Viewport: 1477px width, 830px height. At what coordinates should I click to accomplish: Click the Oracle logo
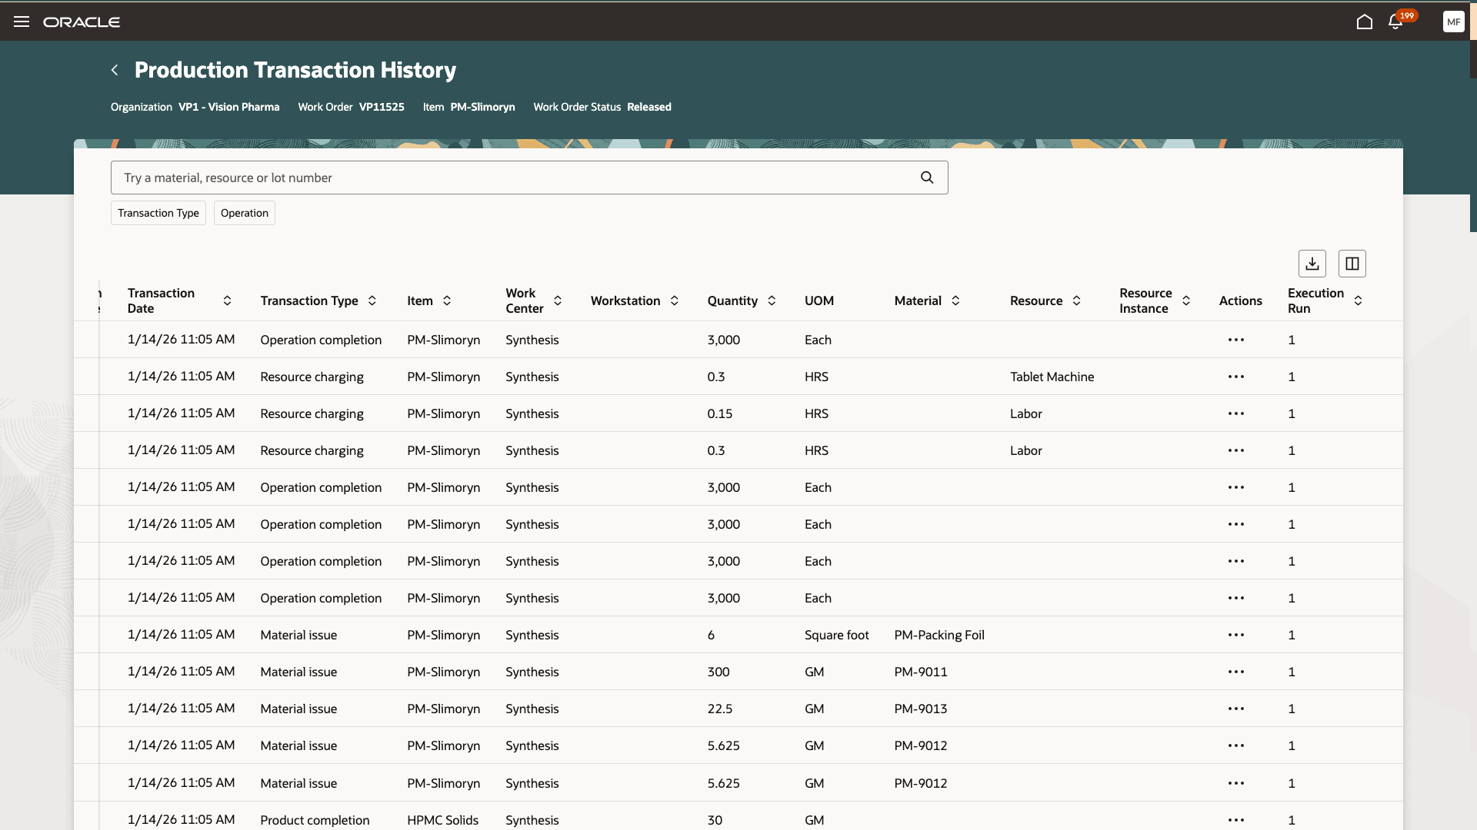(82, 22)
